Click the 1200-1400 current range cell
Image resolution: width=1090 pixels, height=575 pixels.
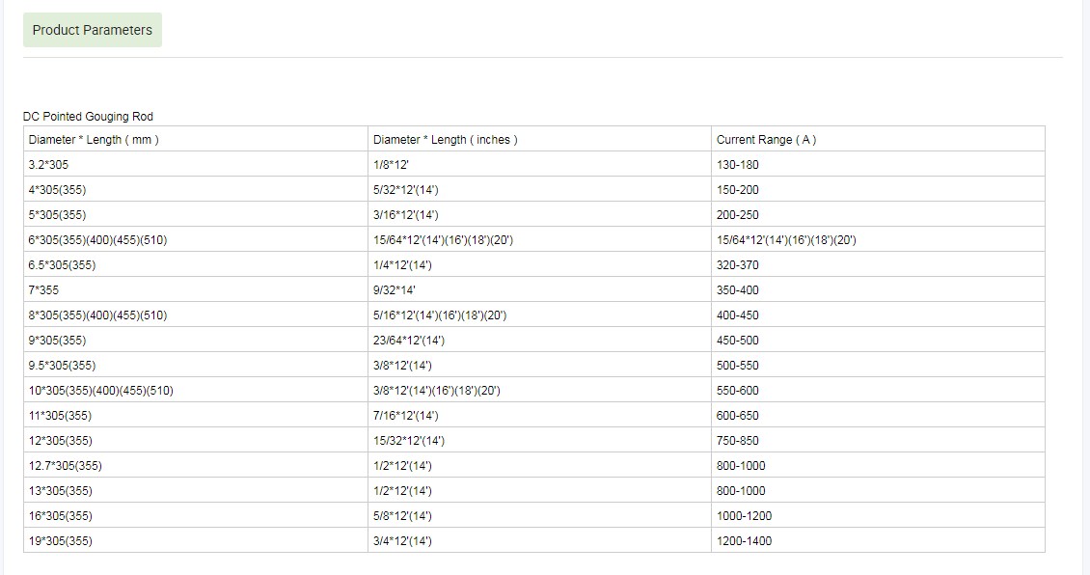744,541
